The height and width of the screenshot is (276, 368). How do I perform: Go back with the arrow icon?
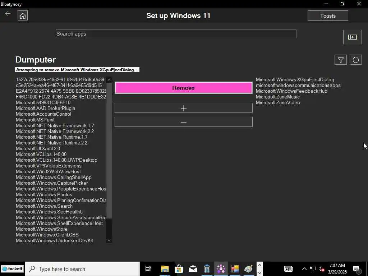click(8, 14)
